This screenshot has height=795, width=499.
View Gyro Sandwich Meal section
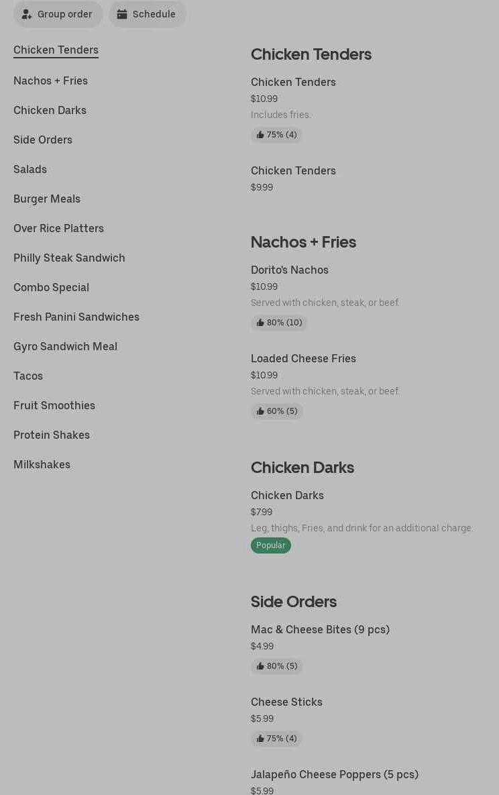click(65, 346)
